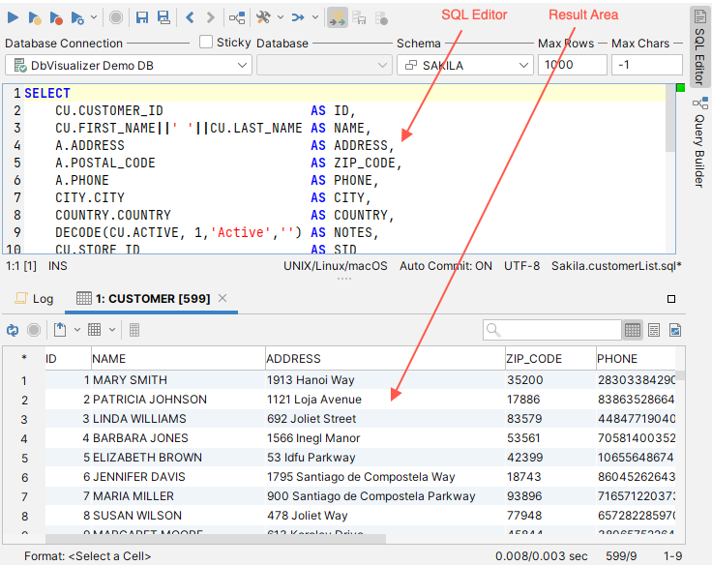This screenshot has width=712, height=565.
Task: Click Auto Commit: ON in status bar
Action: [445, 266]
